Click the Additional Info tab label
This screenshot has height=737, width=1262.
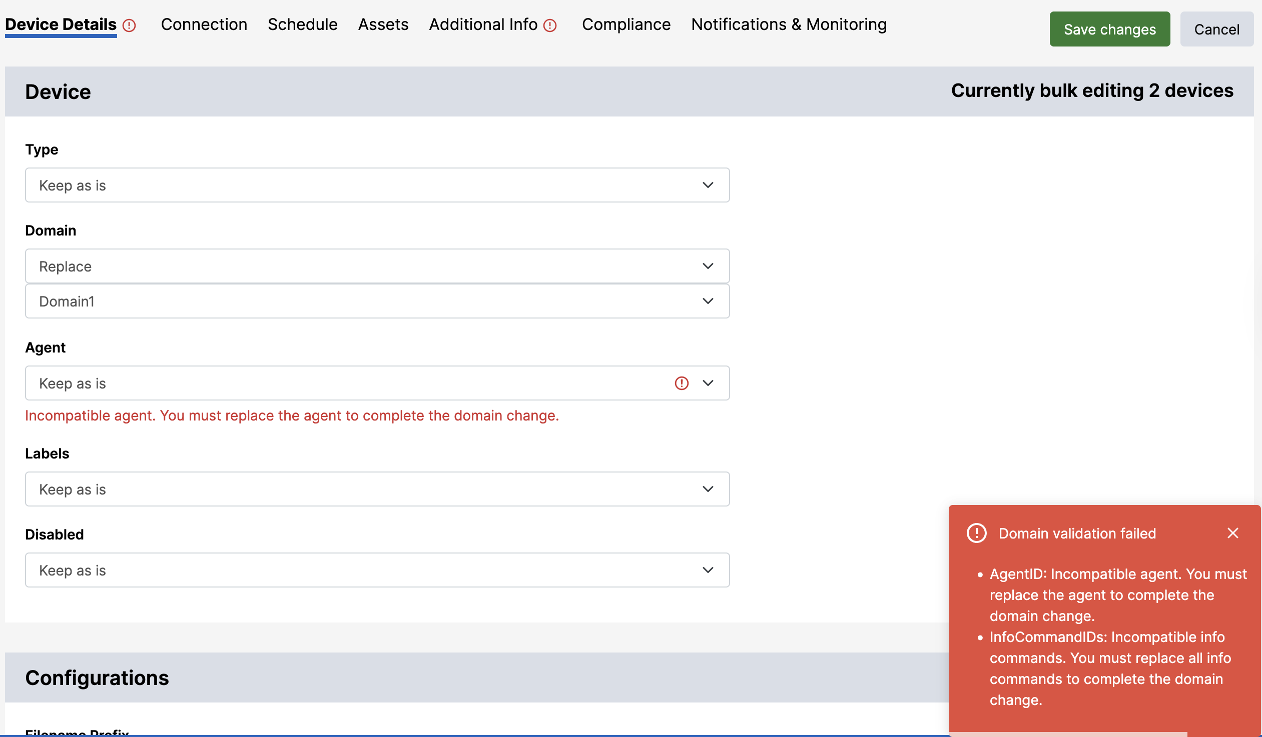(x=483, y=24)
